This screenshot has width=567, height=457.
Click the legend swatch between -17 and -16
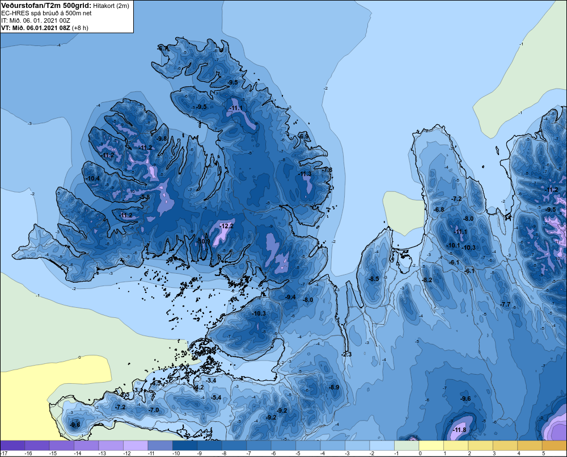point(12,446)
